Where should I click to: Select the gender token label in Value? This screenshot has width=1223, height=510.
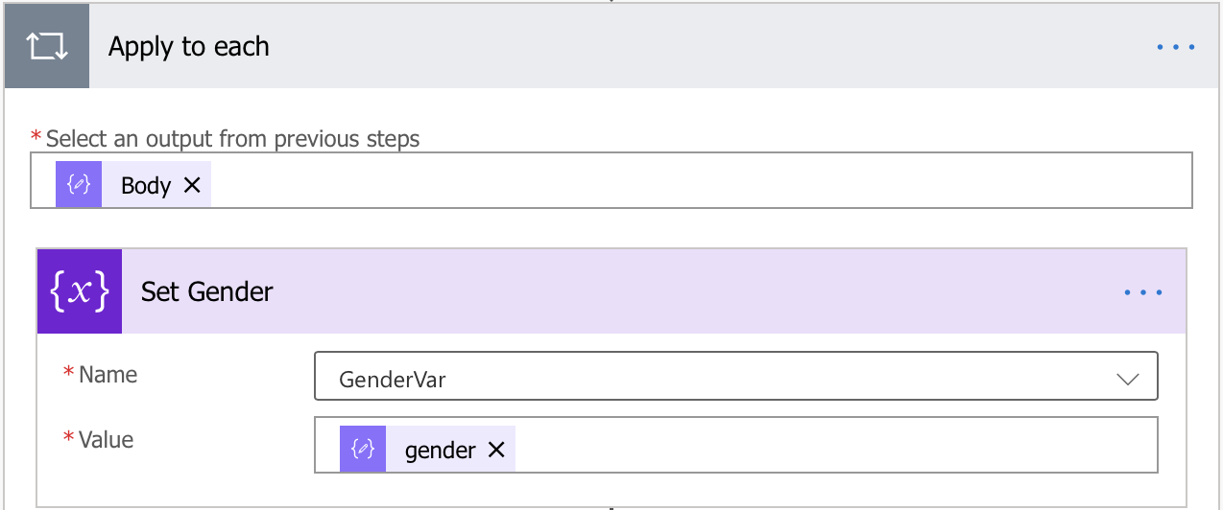[x=441, y=450]
